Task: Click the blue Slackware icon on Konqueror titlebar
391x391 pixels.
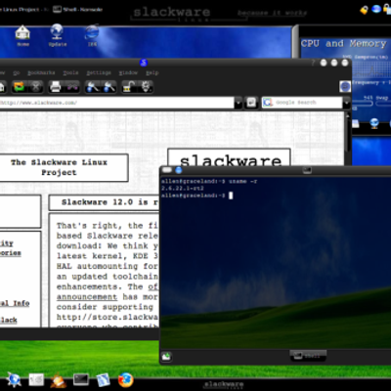Action: pos(144,63)
